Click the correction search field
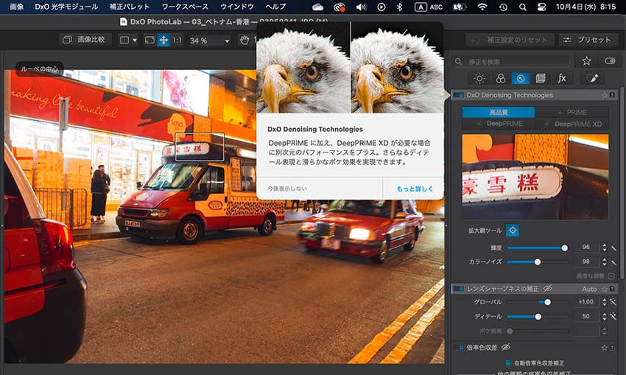Screen dimensions: 626x375 pos(511,61)
